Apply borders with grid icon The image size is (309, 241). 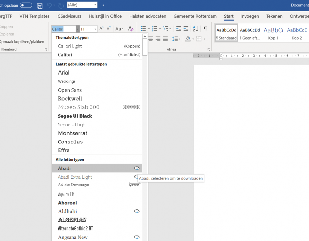click(199, 39)
